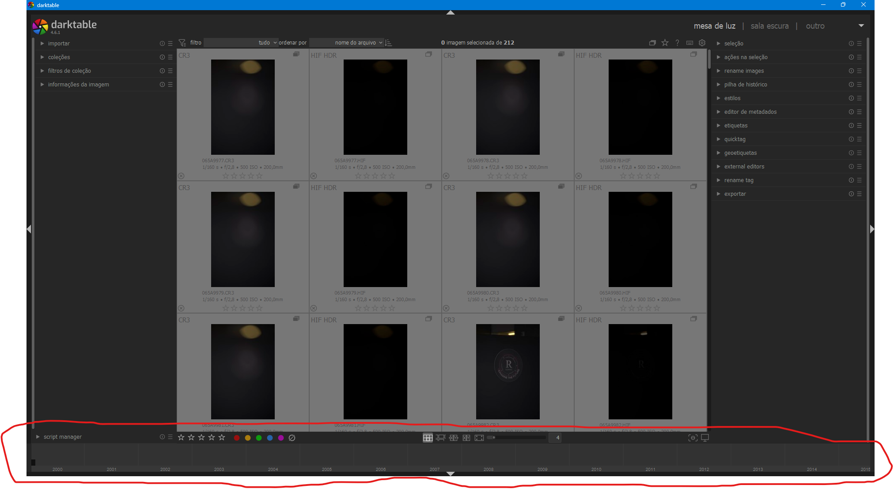Toggle star overlays on thumbnails
This screenshot has width=894, height=489.
point(665,43)
